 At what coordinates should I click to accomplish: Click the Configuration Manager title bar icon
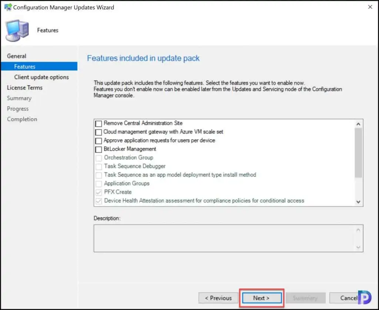(x=8, y=7)
